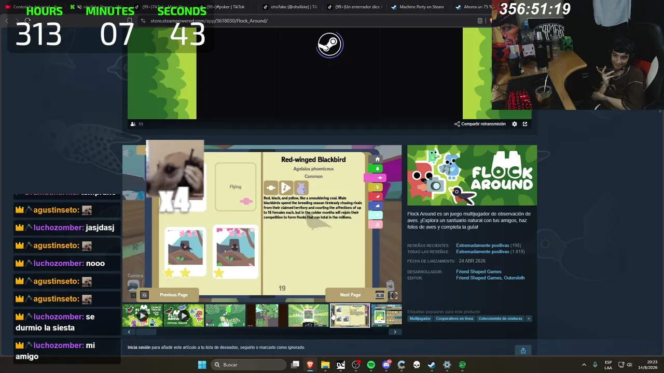Open the Steam taskbar icon
Screen dimensions: 664x373
432,365
